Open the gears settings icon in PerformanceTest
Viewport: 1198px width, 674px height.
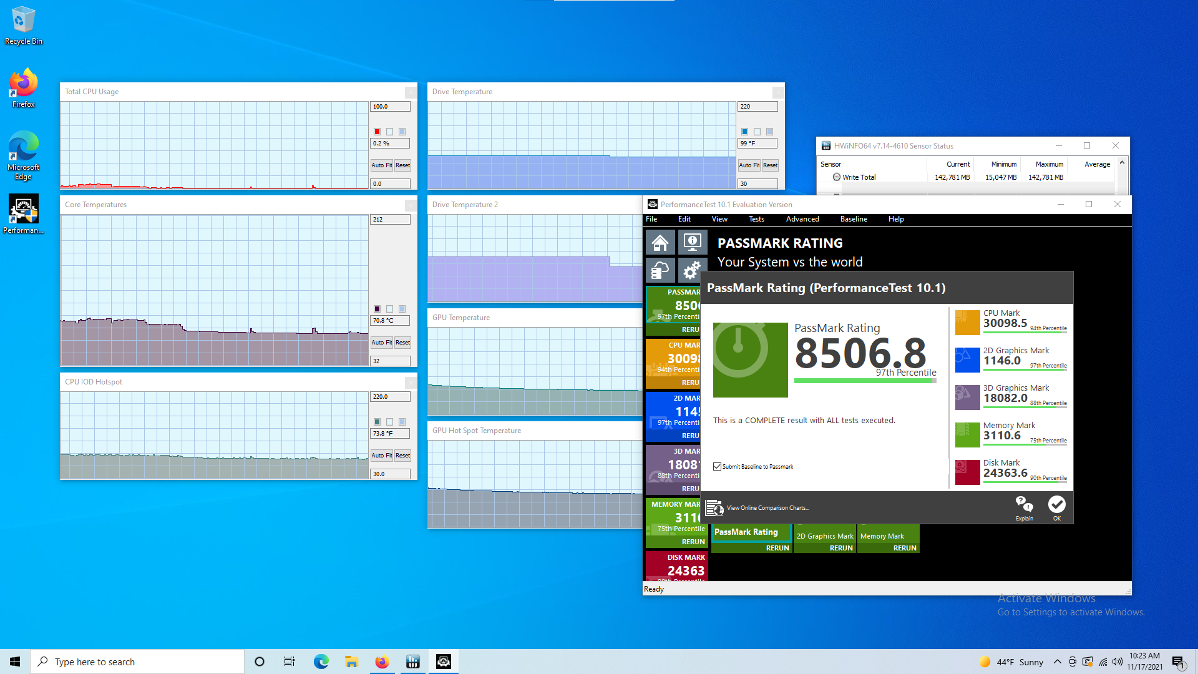tap(692, 271)
